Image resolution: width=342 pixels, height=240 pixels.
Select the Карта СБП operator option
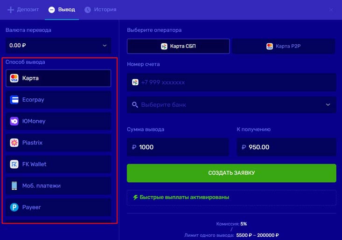(x=178, y=46)
